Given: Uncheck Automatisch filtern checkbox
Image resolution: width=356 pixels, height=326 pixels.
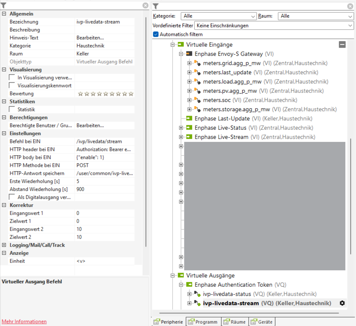Looking at the screenshot, I should point(156,34).
